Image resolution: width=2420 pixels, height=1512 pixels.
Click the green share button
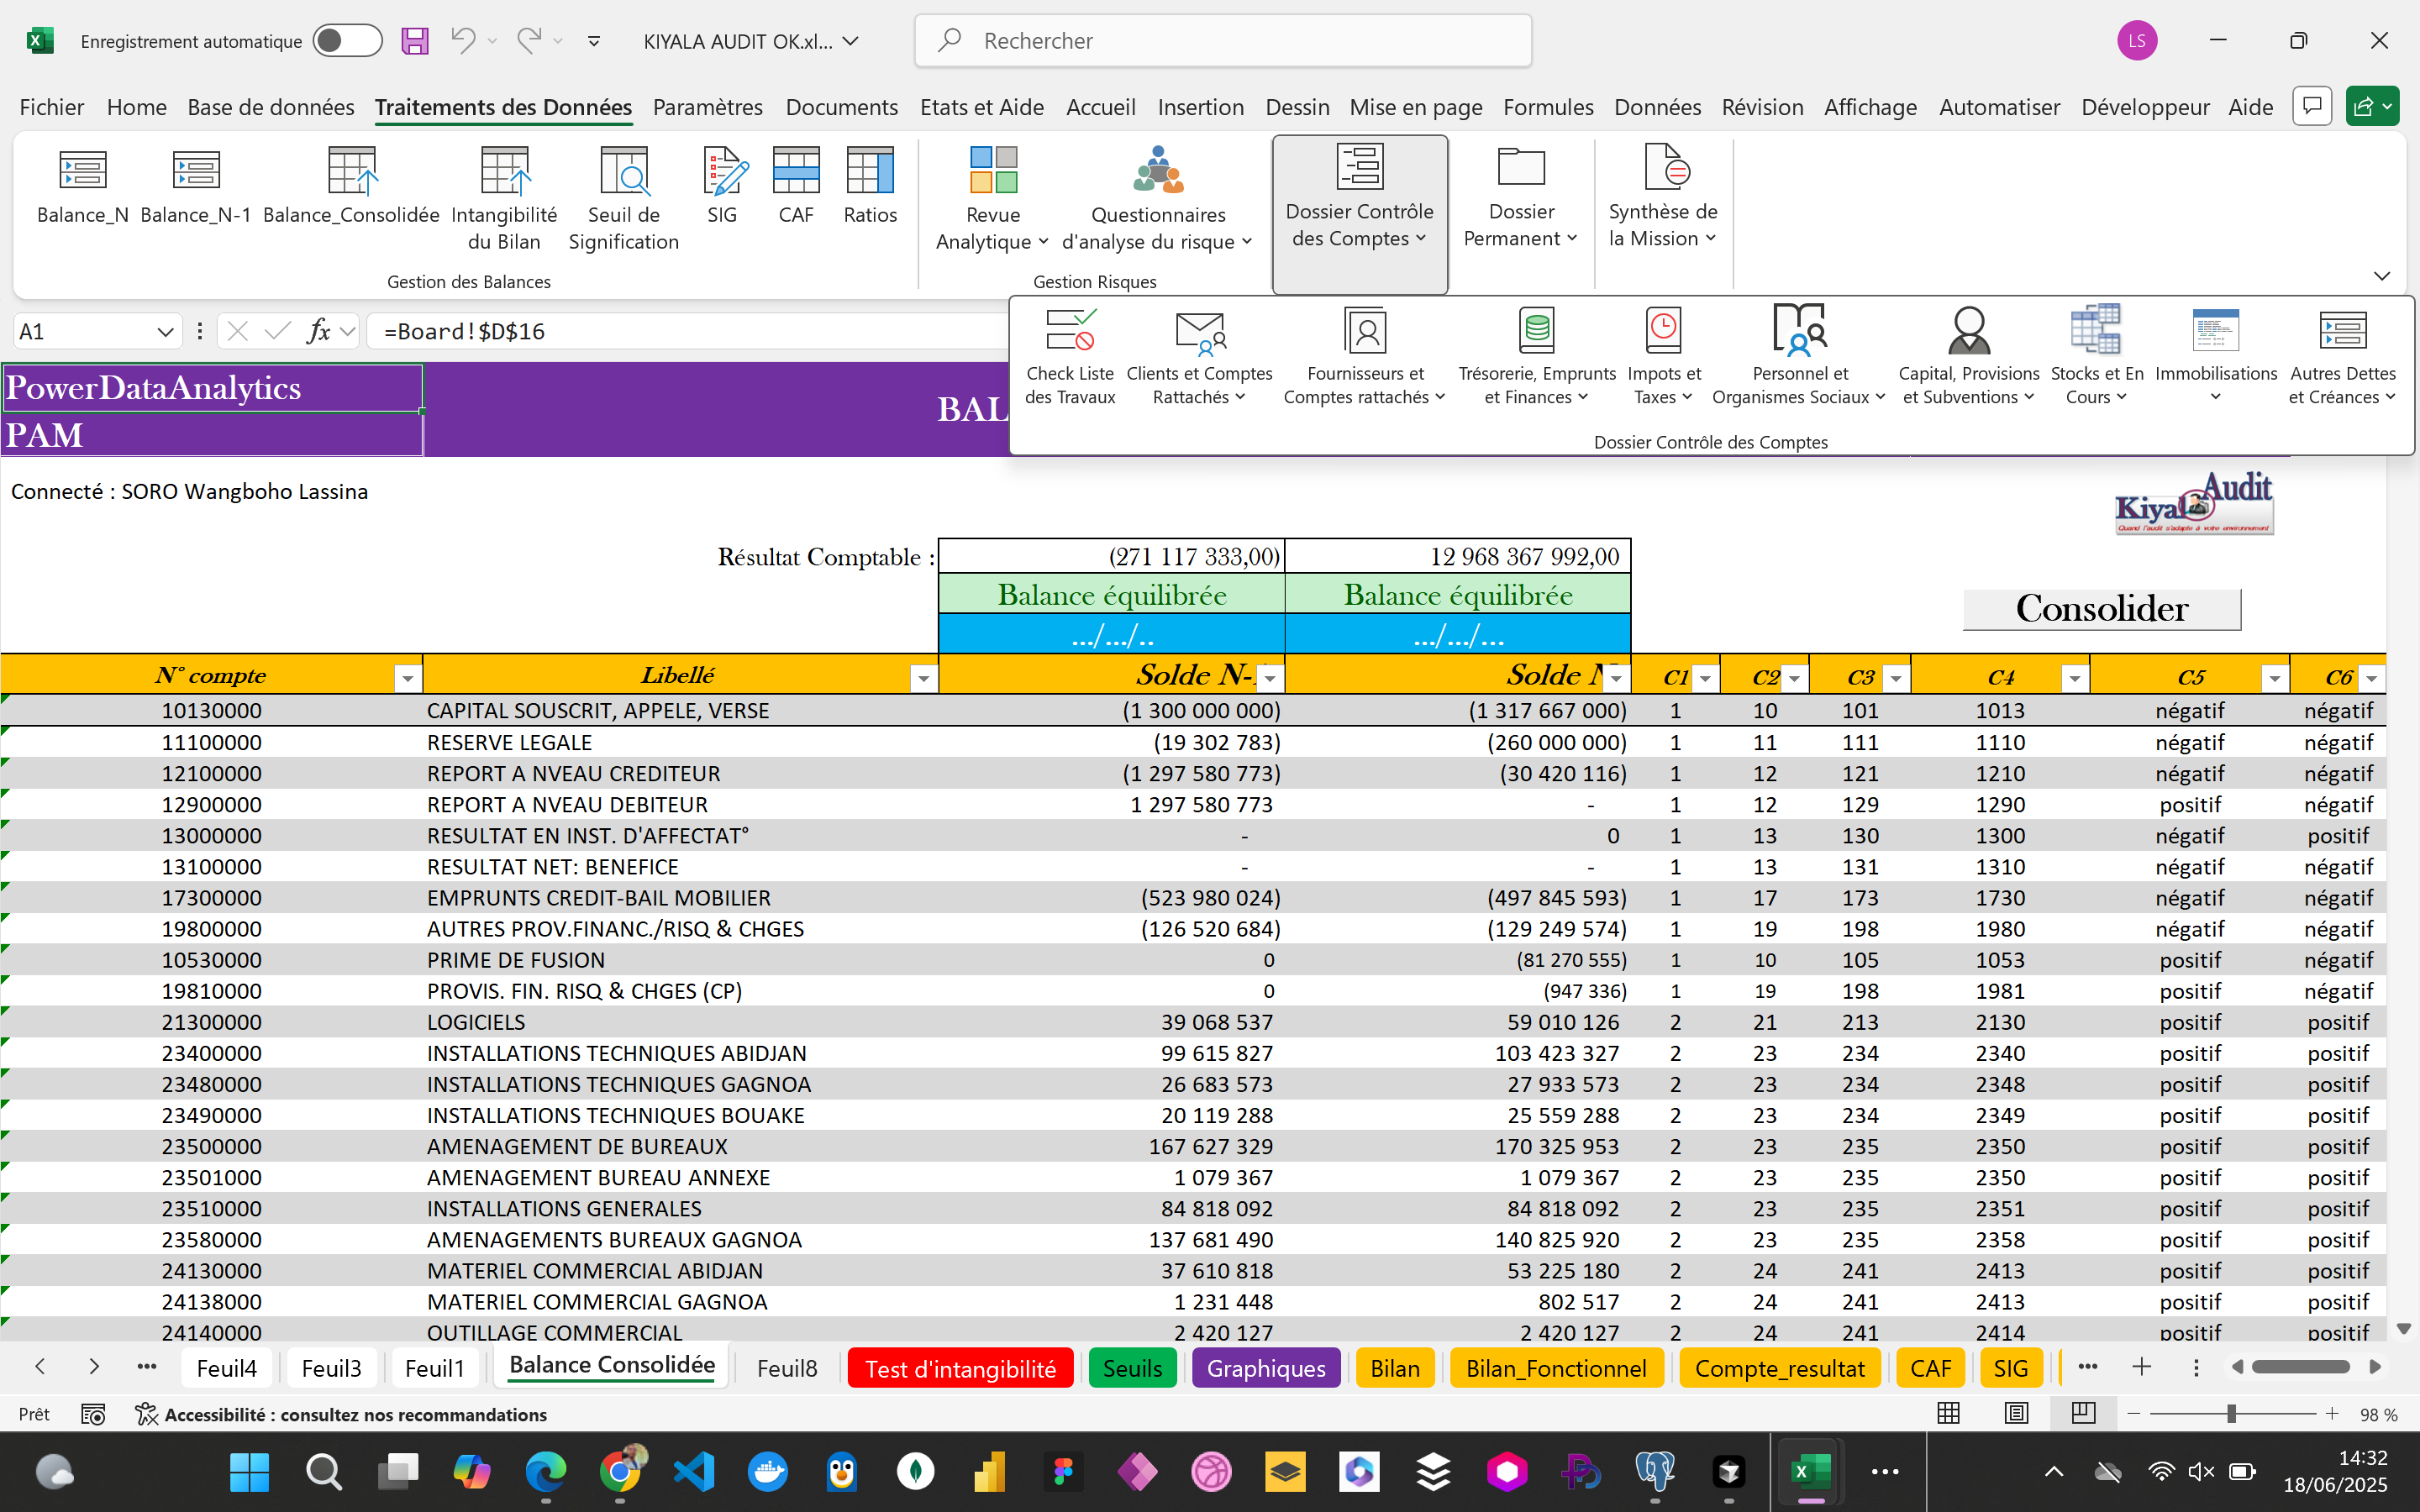click(2371, 106)
